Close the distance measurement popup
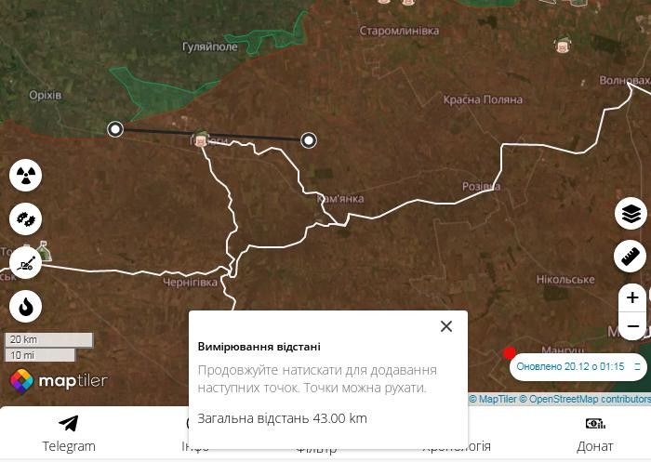This screenshot has height=462, width=651. tap(446, 326)
